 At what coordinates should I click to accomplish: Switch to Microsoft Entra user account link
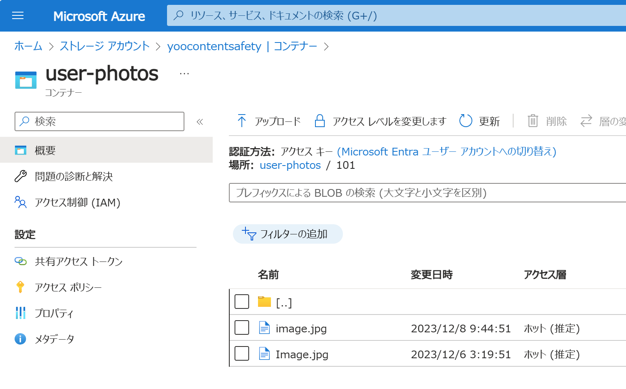447,151
